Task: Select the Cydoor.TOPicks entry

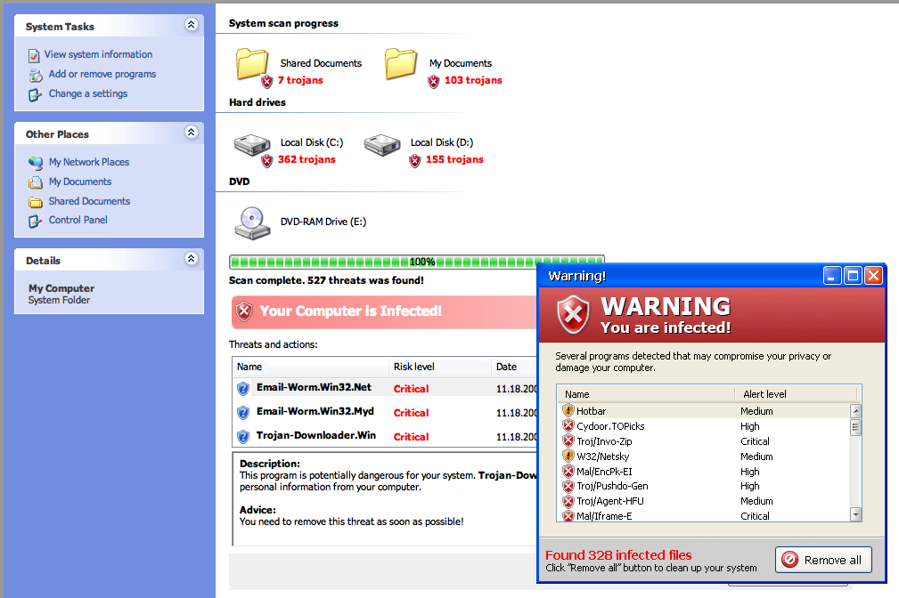Action: point(704,426)
